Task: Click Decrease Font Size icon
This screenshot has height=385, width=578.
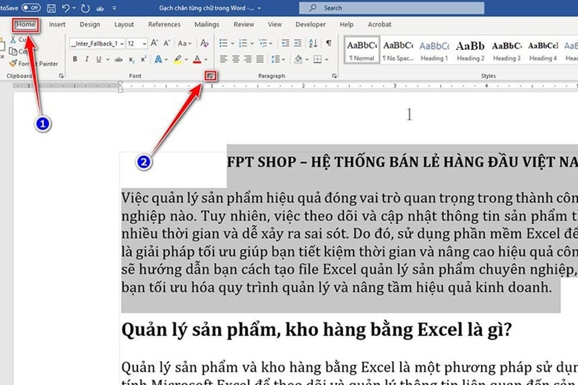Action: click(x=167, y=43)
